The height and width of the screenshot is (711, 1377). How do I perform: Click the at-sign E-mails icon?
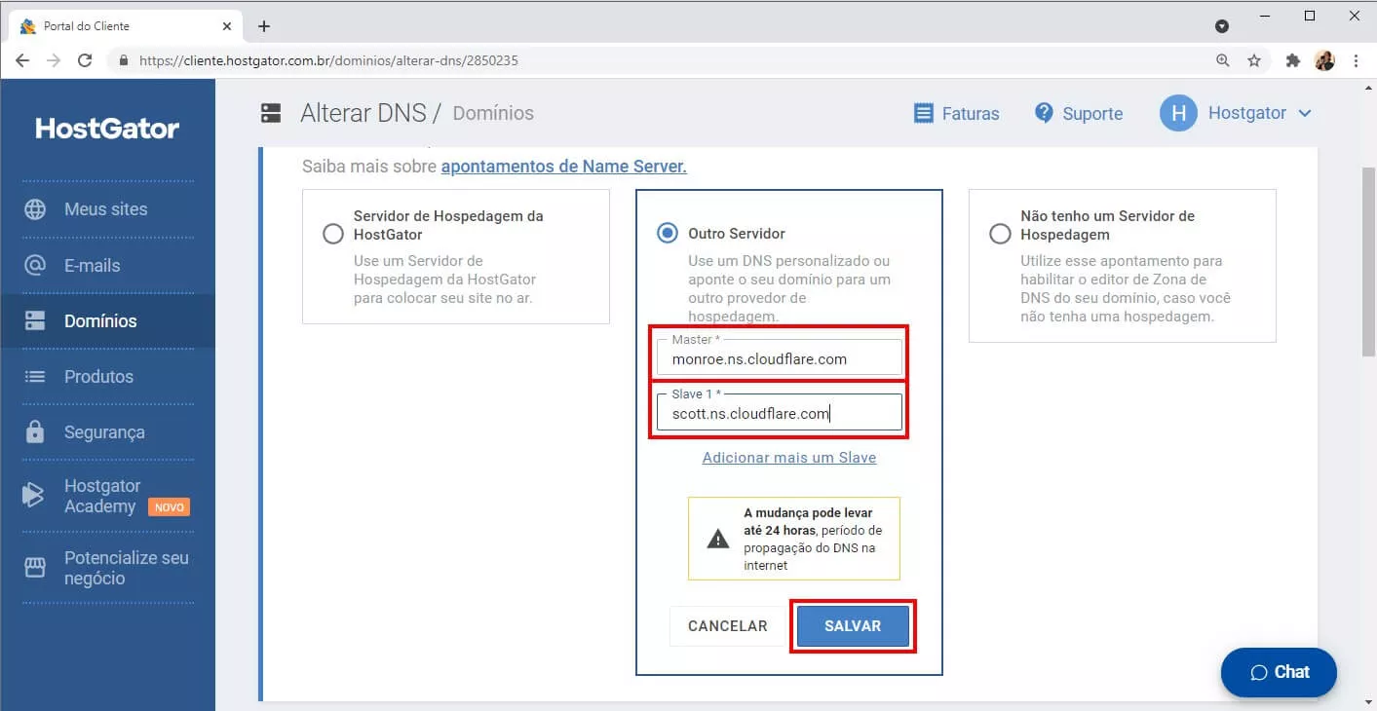(35, 265)
